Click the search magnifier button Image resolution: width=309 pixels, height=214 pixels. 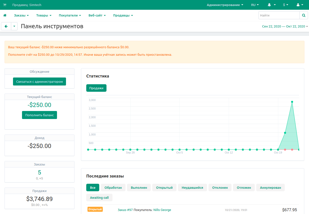[303, 15]
